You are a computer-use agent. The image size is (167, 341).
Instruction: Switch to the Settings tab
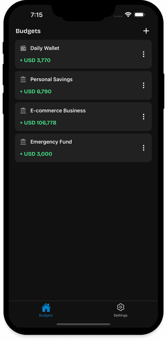[121, 310]
